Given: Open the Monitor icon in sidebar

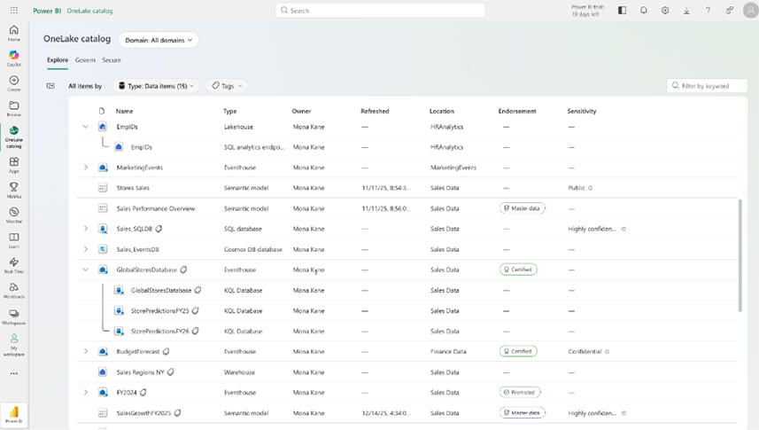Looking at the screenshot, I should tap(13, 215).
